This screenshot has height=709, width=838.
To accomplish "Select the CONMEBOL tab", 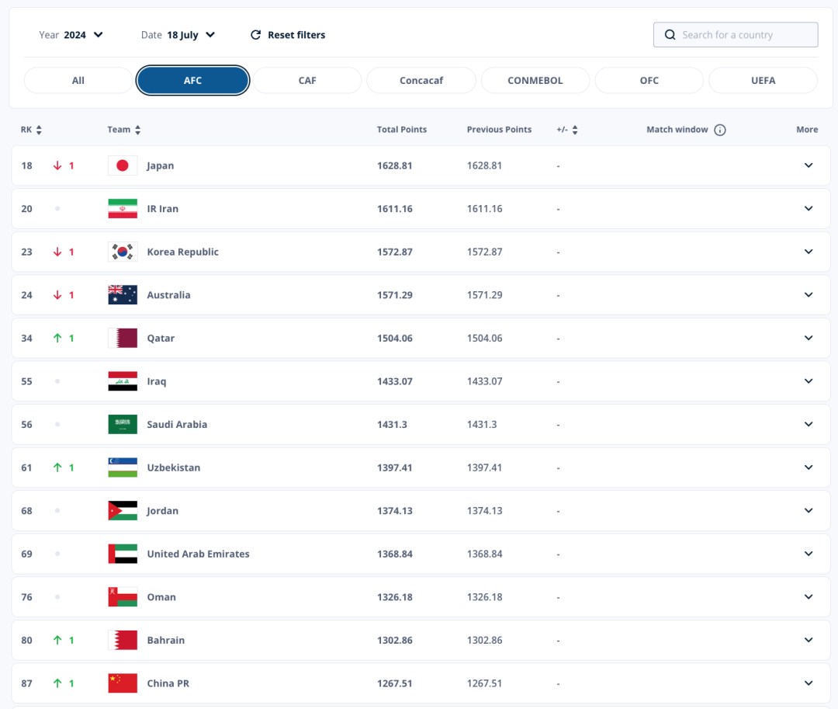I will pos(535,80).
